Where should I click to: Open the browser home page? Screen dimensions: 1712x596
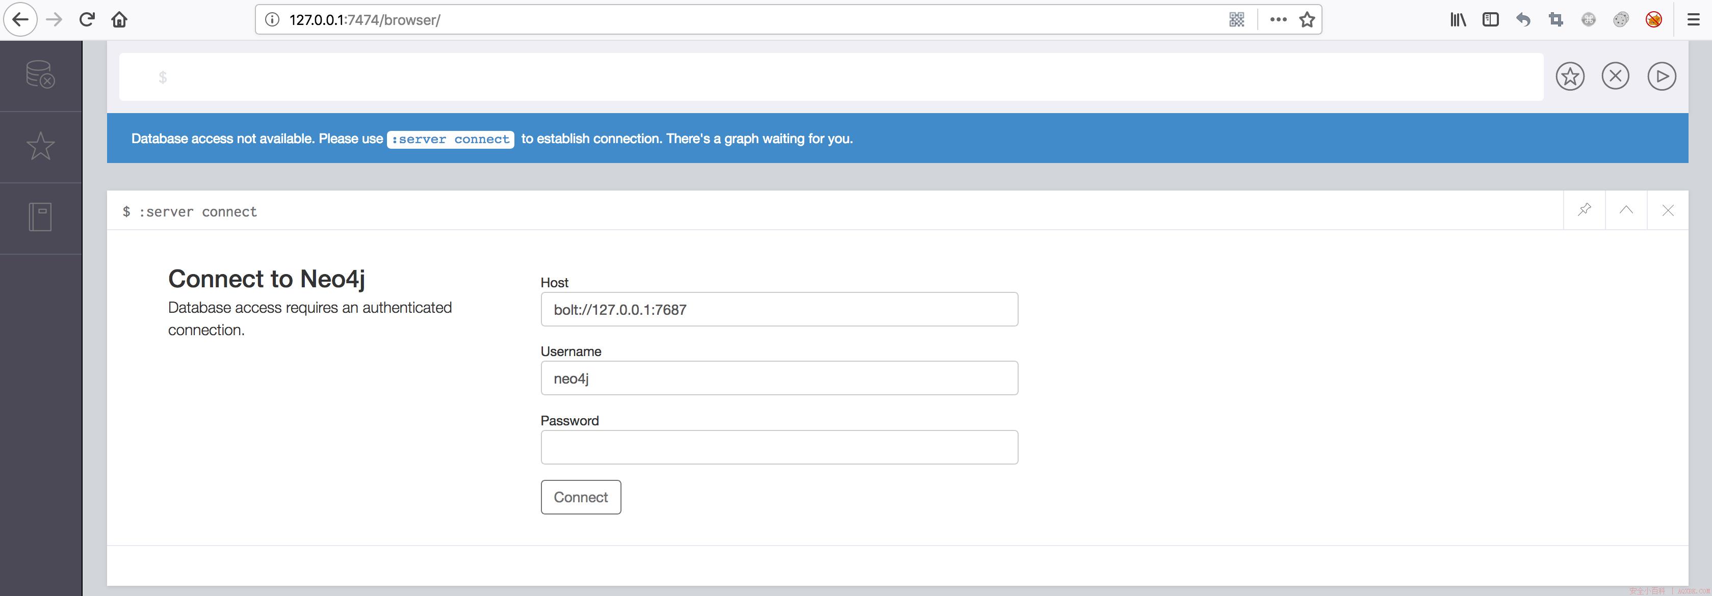120,20
